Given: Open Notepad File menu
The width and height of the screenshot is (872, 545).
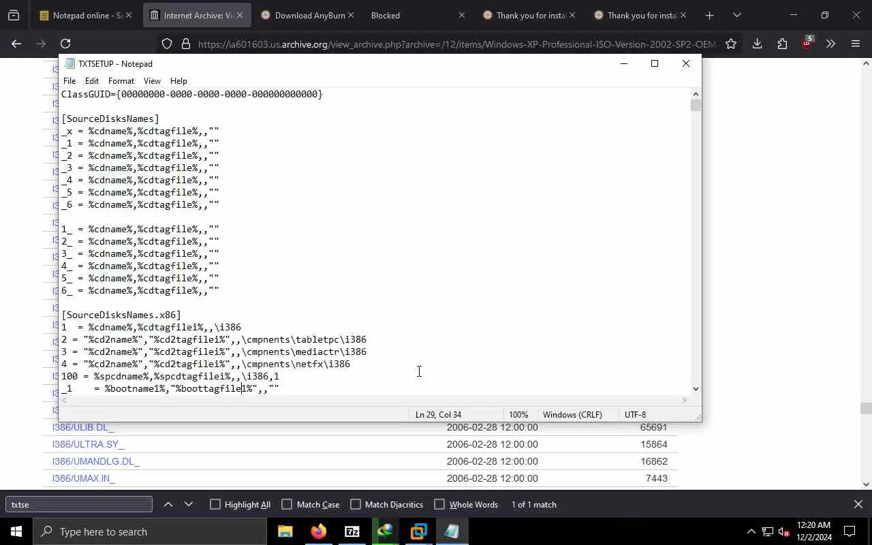Looking at the screenshot, I should tap(69, 80).
